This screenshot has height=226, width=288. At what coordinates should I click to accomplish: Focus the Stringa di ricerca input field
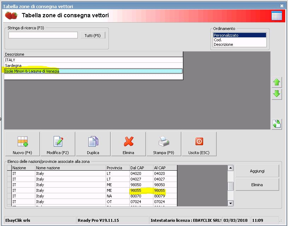click(x=43, y=35)
